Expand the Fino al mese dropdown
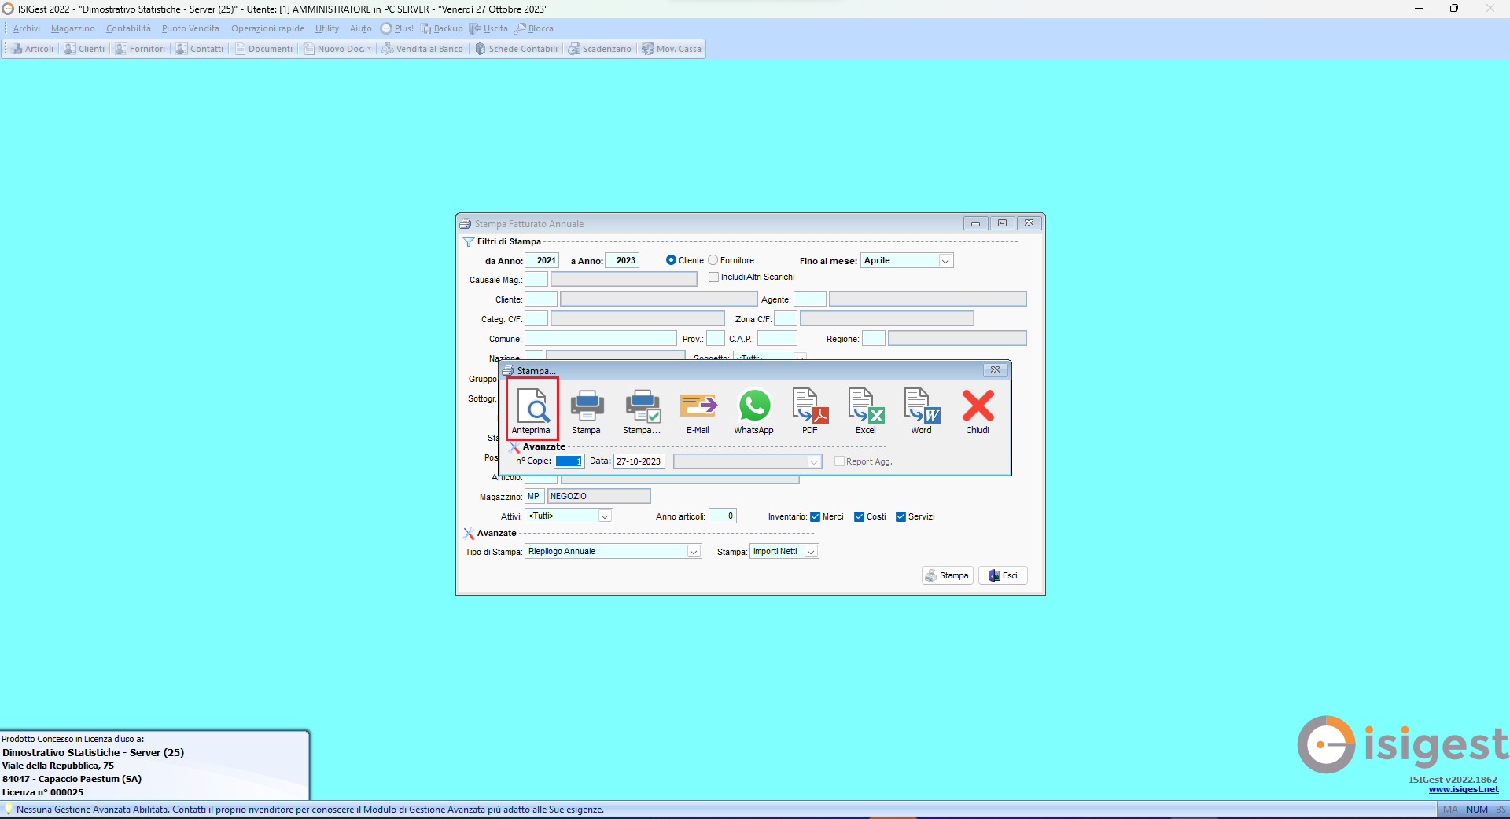This screenshot has height=819, width=1510. [945, 261]
